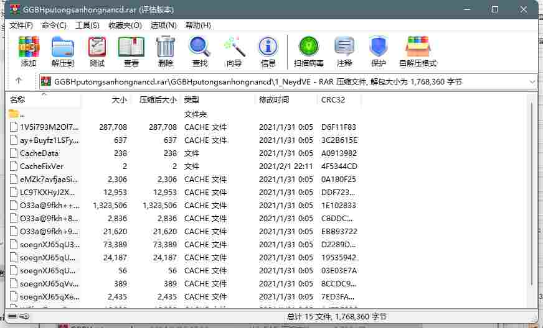Image resolution: width=543 pixels, height=328 pixels.
Task: Select the CacheData file name
Action: 39,153
